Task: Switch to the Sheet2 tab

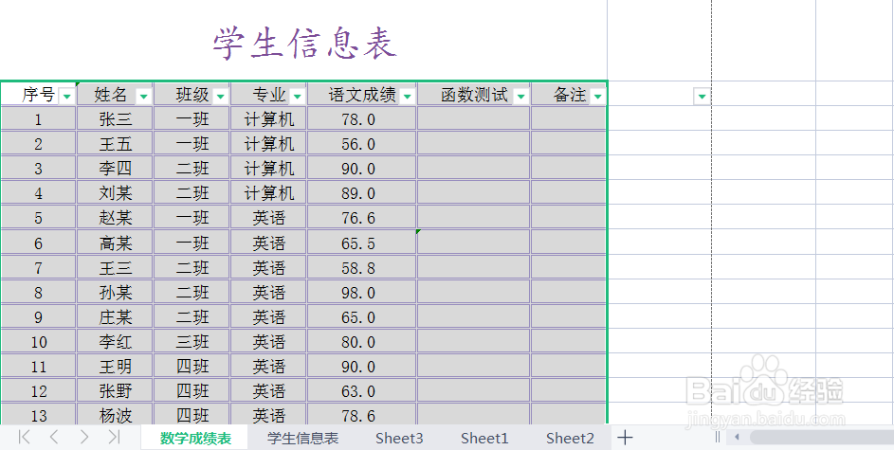Action: pyautogui.click(x=570, y=438)
